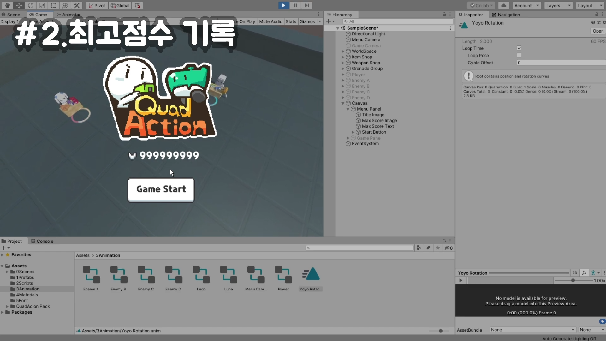The width and height of the screenshot is (606, 341).
Task: Adjust the preview speed slider
Action: click(573, 280)
